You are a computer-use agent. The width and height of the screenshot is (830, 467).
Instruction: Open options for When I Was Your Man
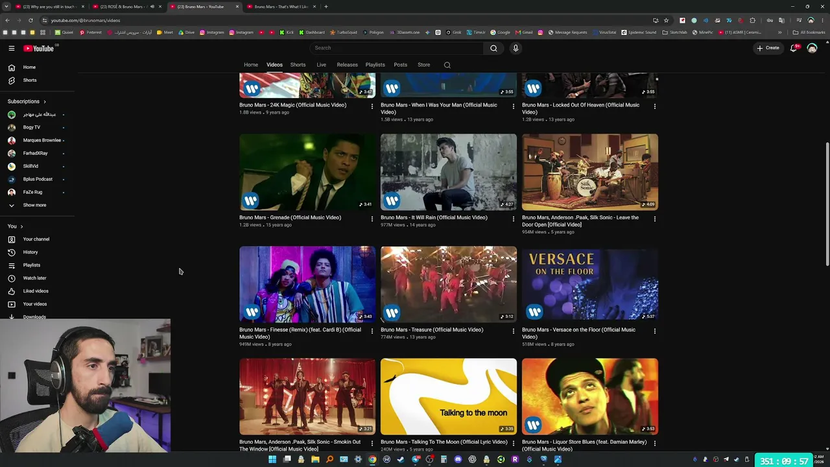514,106
